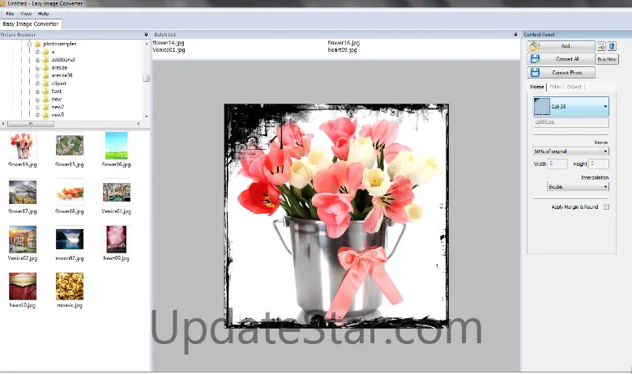Open the 50% of original resize dropdown

click(570, 151)
